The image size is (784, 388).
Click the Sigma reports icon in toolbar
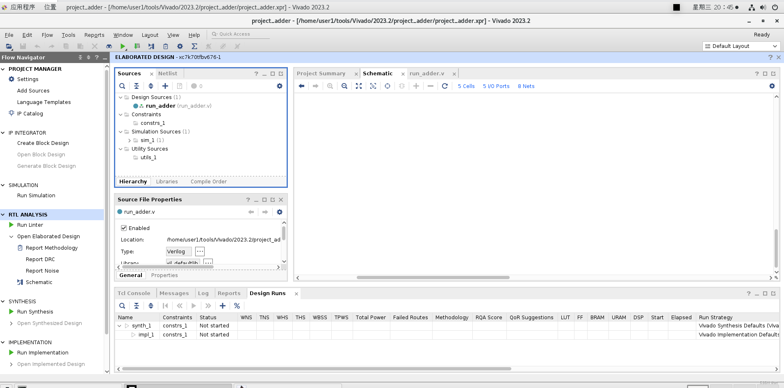pyautogui.click(x=194, y=46)
